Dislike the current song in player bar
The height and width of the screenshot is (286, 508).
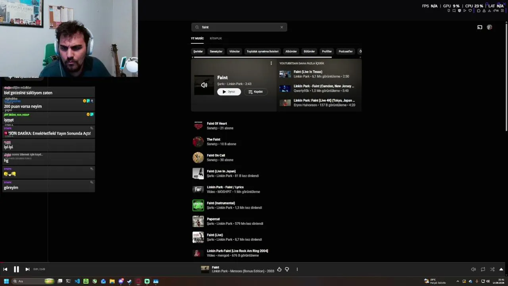coord(287,269)
